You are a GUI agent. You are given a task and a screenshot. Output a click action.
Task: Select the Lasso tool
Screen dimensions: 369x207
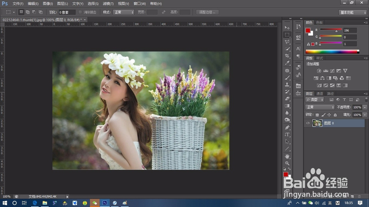click(287, 42)
